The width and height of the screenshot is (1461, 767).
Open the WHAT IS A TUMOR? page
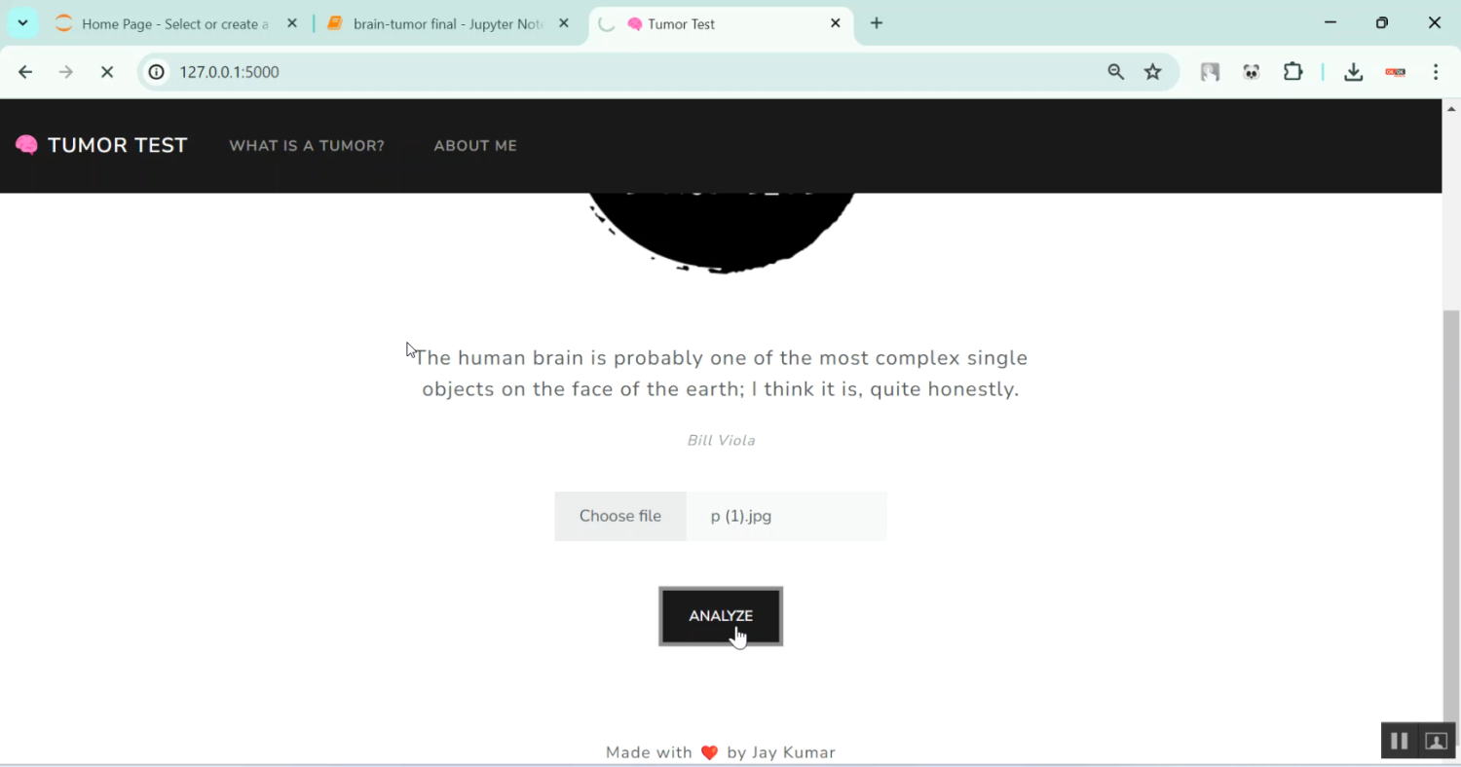pos(307,146)
